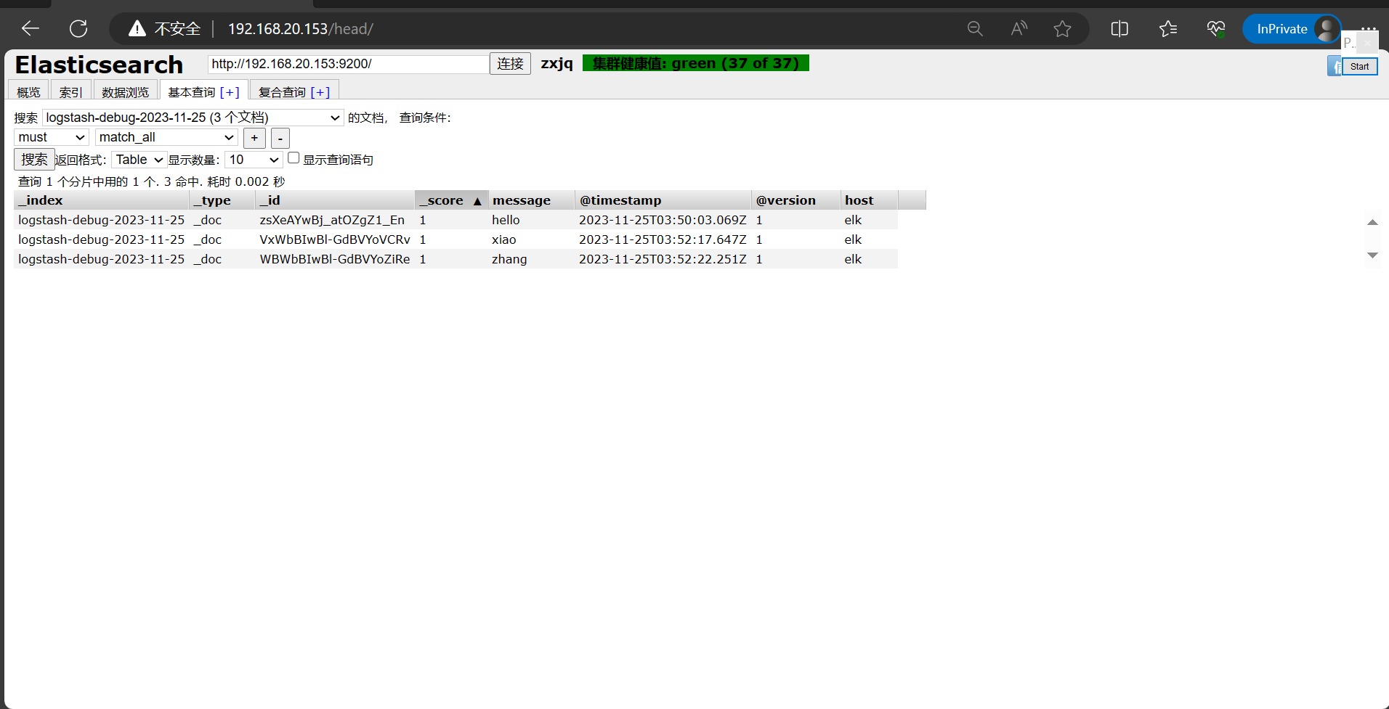The image size is (1389, 709).
Task: Open the display count 10 dropdown
Action: [x=254, y=160]
